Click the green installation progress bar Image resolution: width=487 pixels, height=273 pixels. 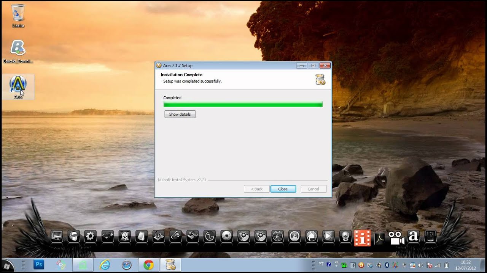(243, 104)
